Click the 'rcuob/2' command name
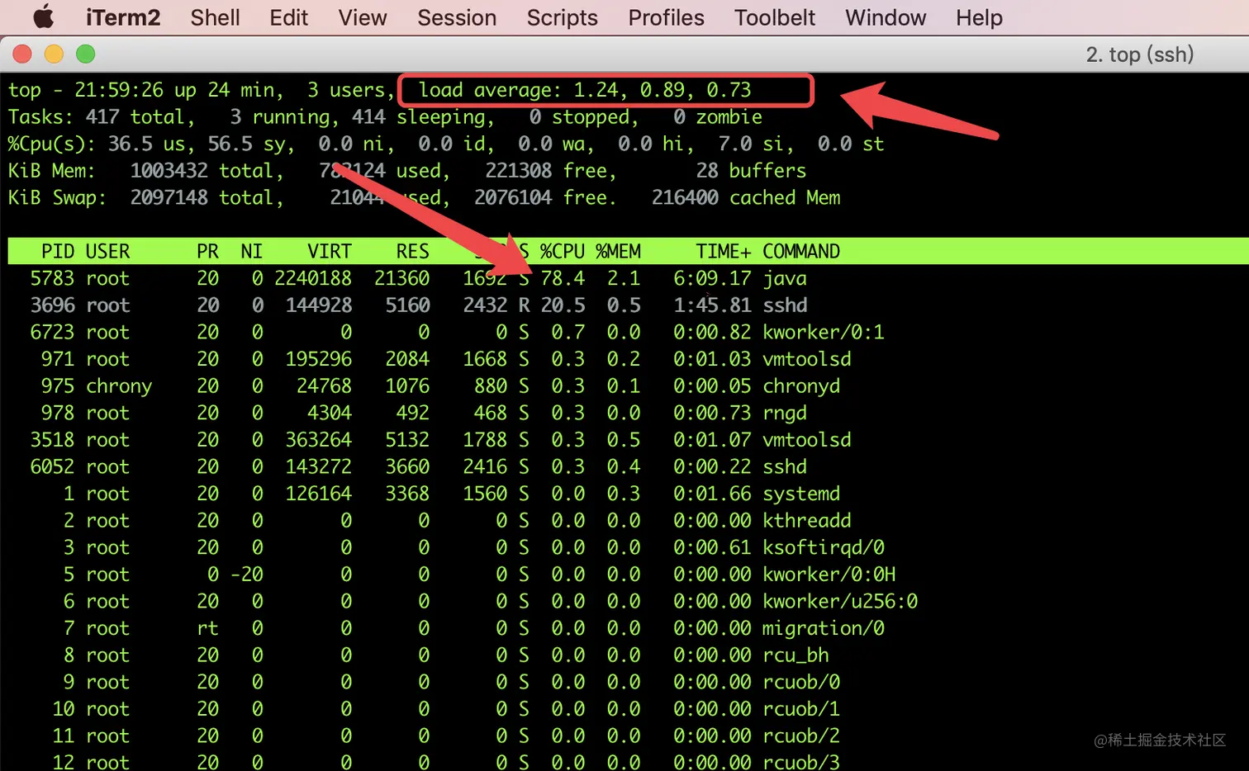The height and width of the screenshot is (771, 1249). [801, 736]
